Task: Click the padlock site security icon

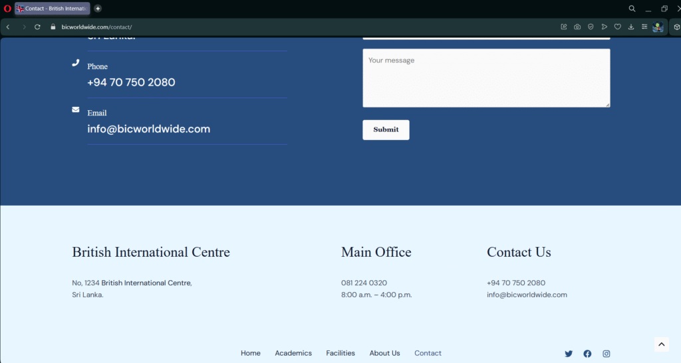Action: click(53, 27)
